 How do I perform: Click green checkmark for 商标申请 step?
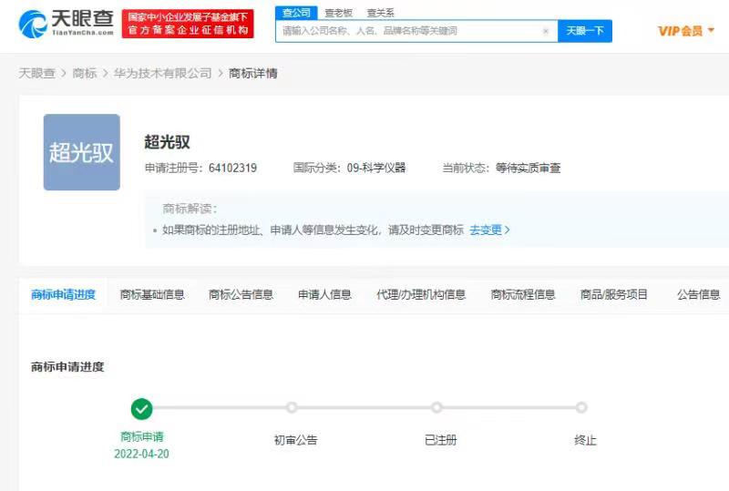pos(142,409)
